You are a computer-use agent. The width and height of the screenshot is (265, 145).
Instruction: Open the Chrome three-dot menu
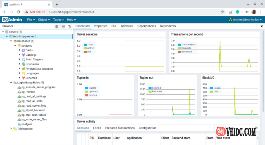point(260,12)
